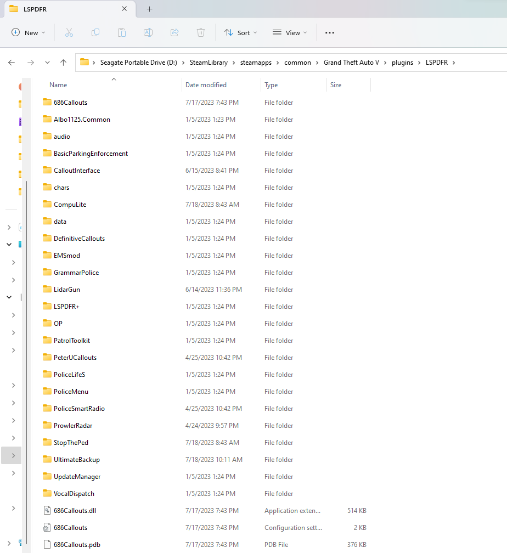Click the Share icon in toolbar
The width and height of the screenshot is (507, 553).
point(174,33)
